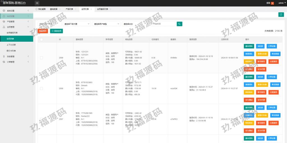The image size is (287, 143).
Task: Click the green refresh icon button
Action: pos(281,15)
